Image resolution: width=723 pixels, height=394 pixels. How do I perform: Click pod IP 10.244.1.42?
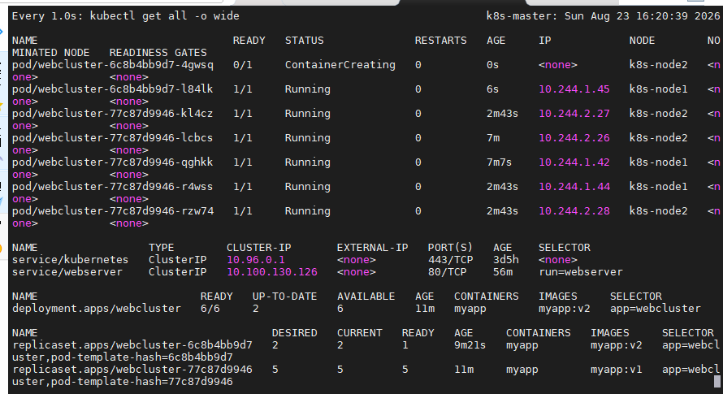574,162
